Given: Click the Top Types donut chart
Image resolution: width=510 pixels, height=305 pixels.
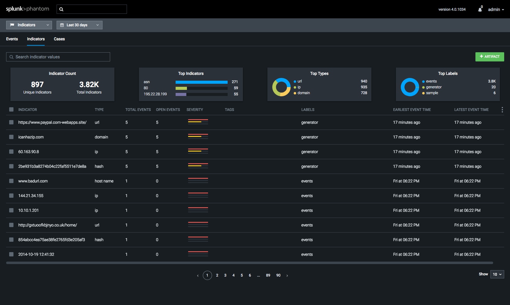Looking at the screenshot, I should (281, 87).
